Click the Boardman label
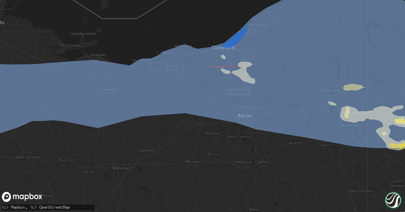The height and width of the screenshot is (212, 405). tap(350, 125)
